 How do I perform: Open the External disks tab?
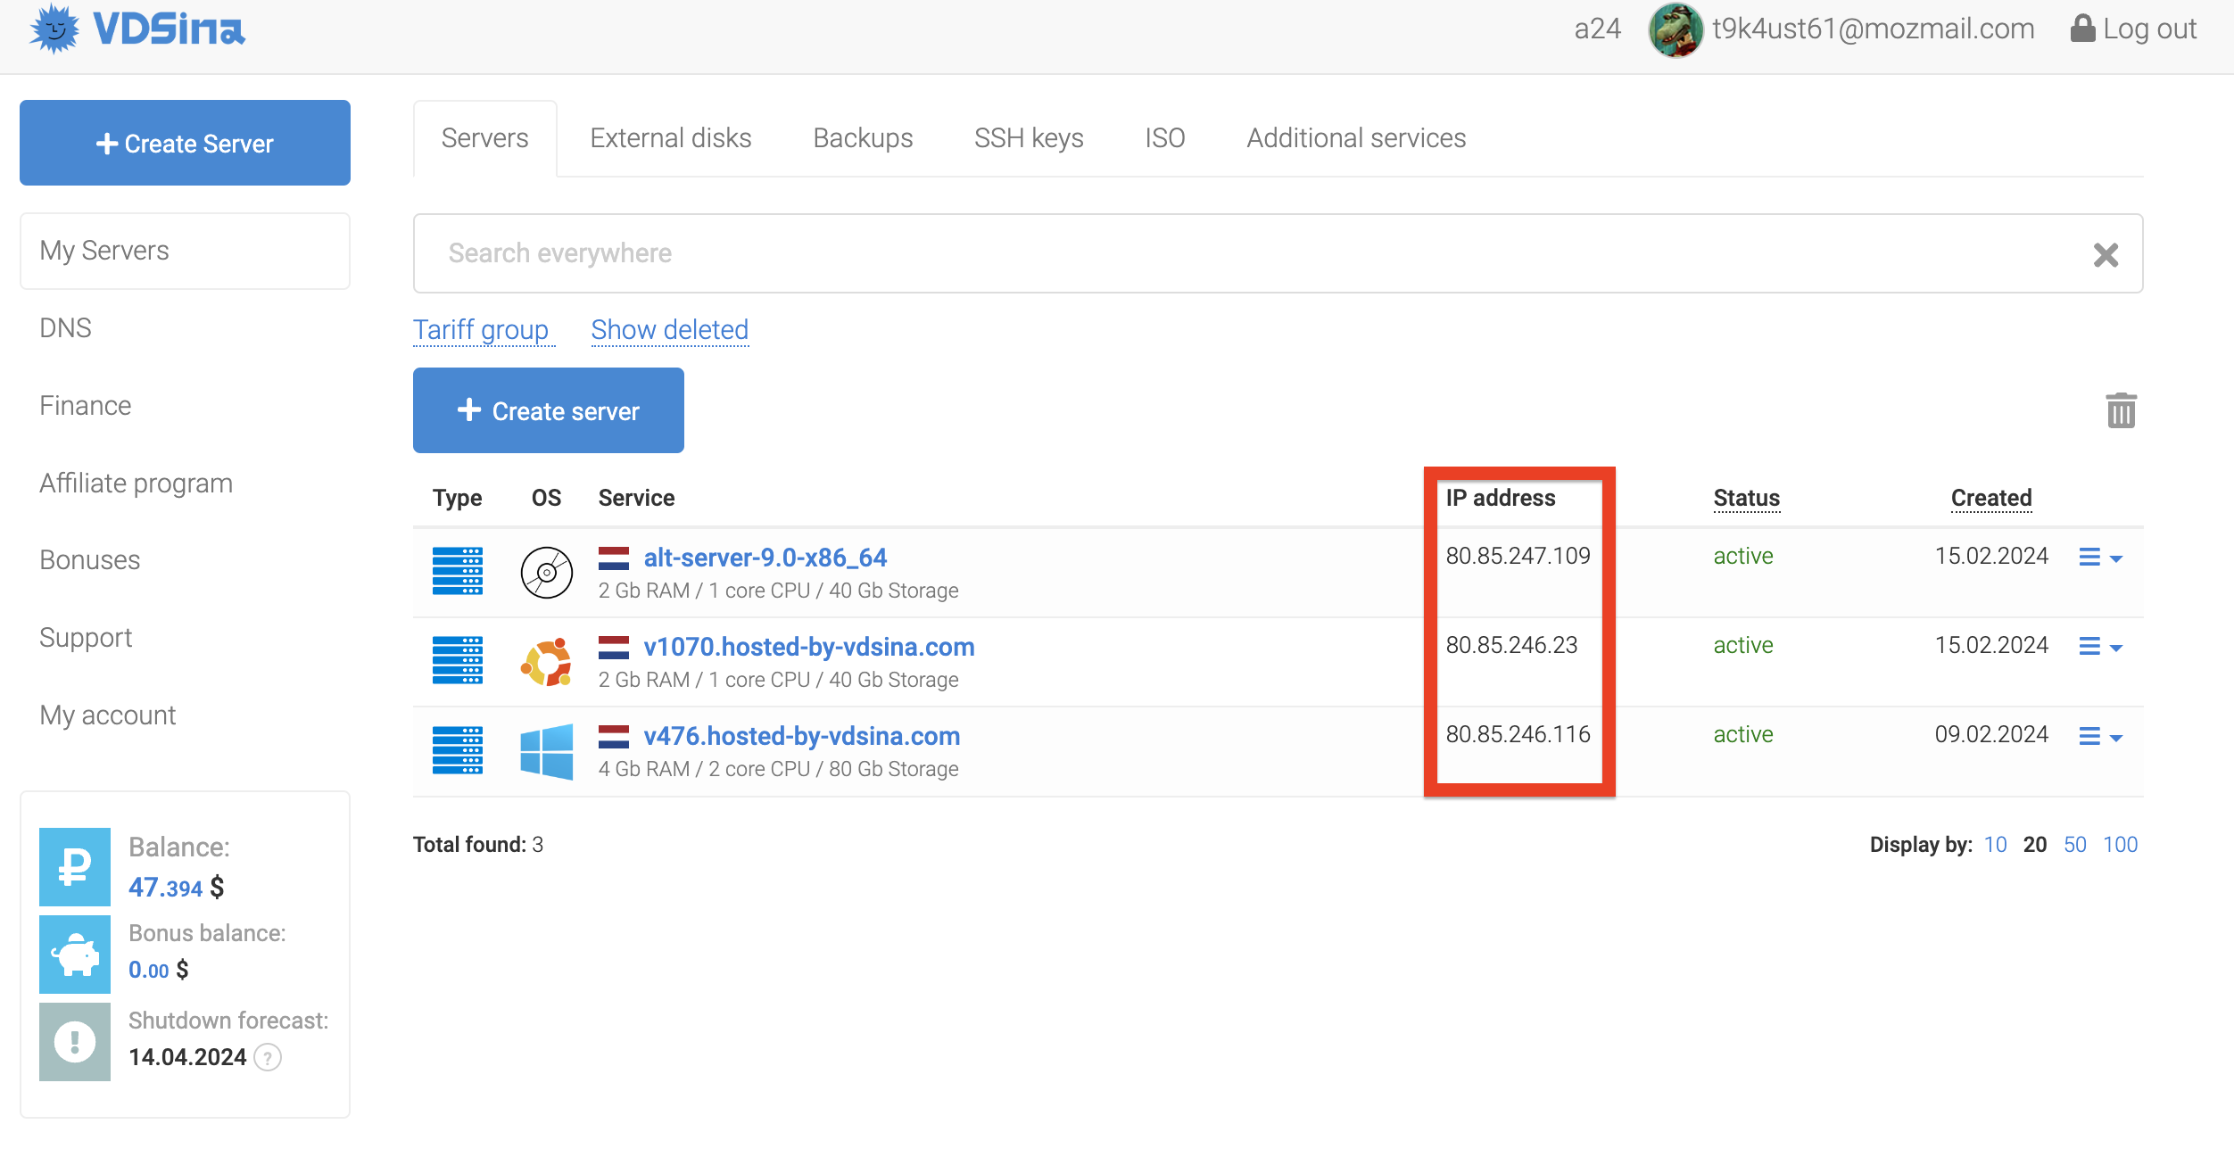(671, 138)
